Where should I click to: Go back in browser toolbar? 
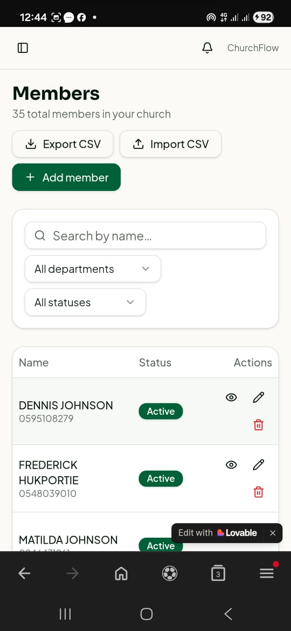tap(24, 573)
